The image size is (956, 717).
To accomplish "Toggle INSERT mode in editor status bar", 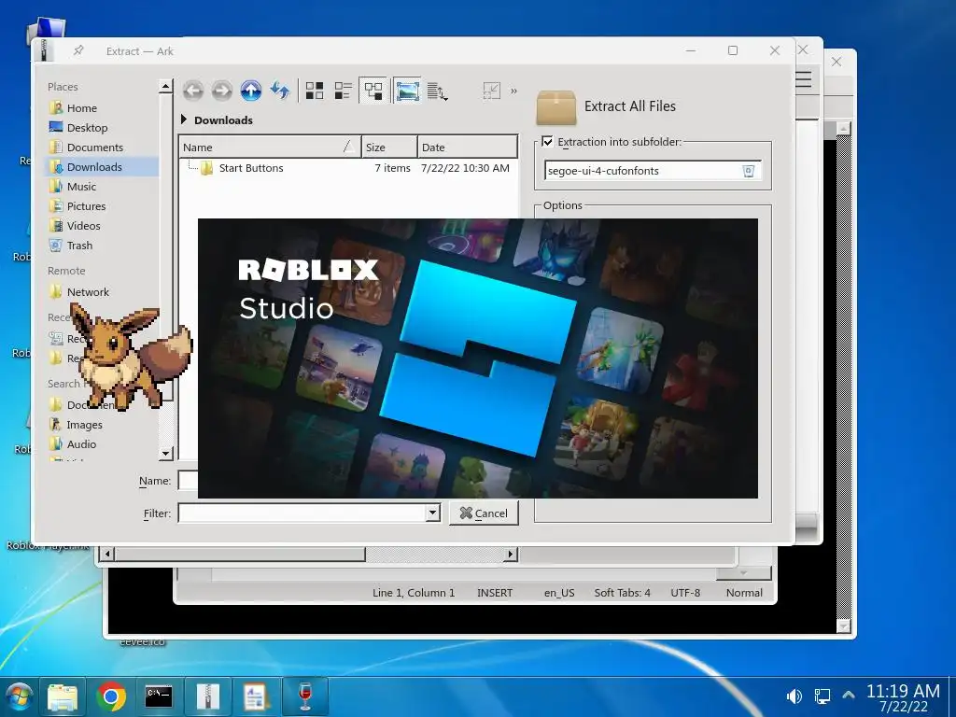I will (495, 592).
